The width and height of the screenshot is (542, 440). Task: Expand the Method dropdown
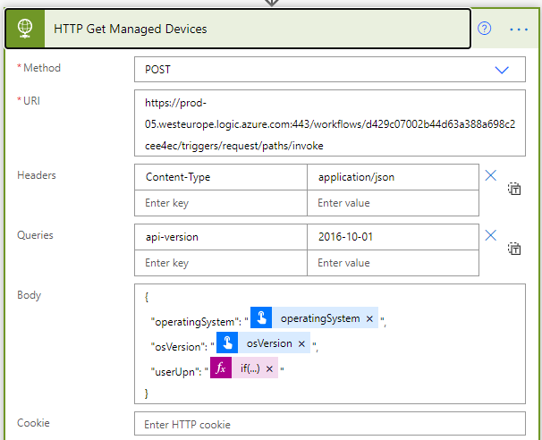pyautogui.click(x=502, y=70)
